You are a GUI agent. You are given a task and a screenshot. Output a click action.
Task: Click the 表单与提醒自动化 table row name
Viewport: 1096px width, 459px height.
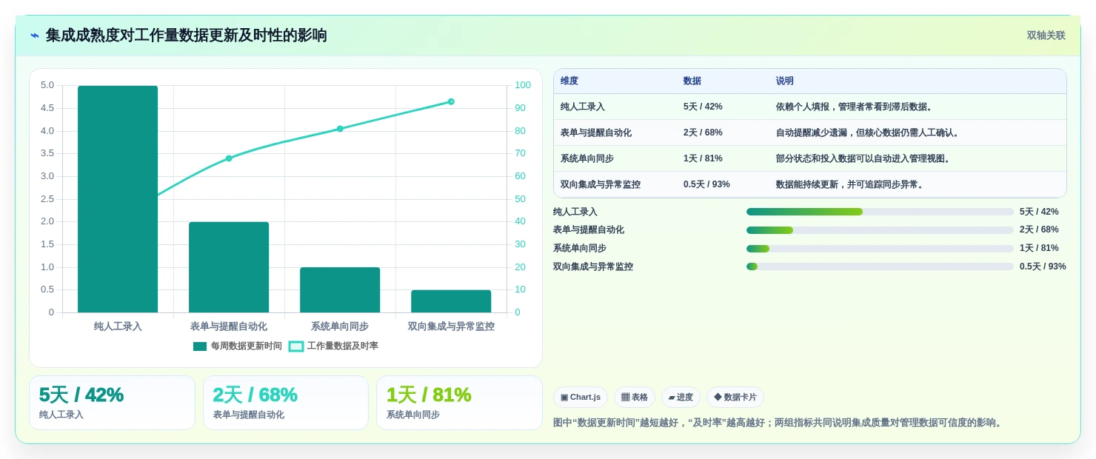click(596, 133)
